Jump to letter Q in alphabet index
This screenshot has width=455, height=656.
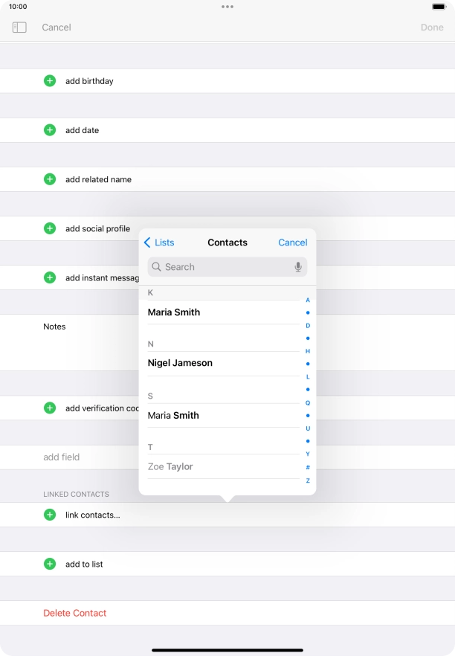(308, 402)
